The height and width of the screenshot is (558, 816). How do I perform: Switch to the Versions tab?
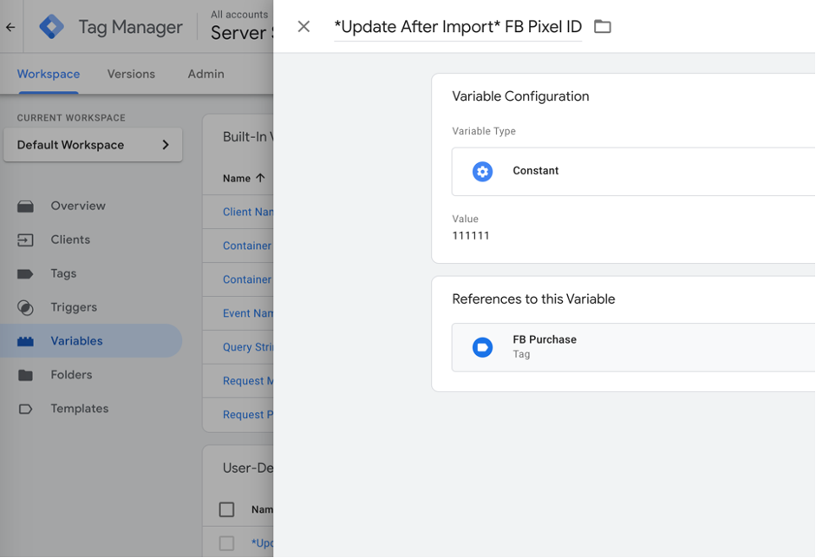[x=131, y=74]
